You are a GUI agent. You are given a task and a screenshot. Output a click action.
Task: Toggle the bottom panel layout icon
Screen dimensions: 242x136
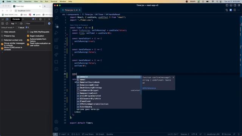pyautogui.click(x=231, y=5)
